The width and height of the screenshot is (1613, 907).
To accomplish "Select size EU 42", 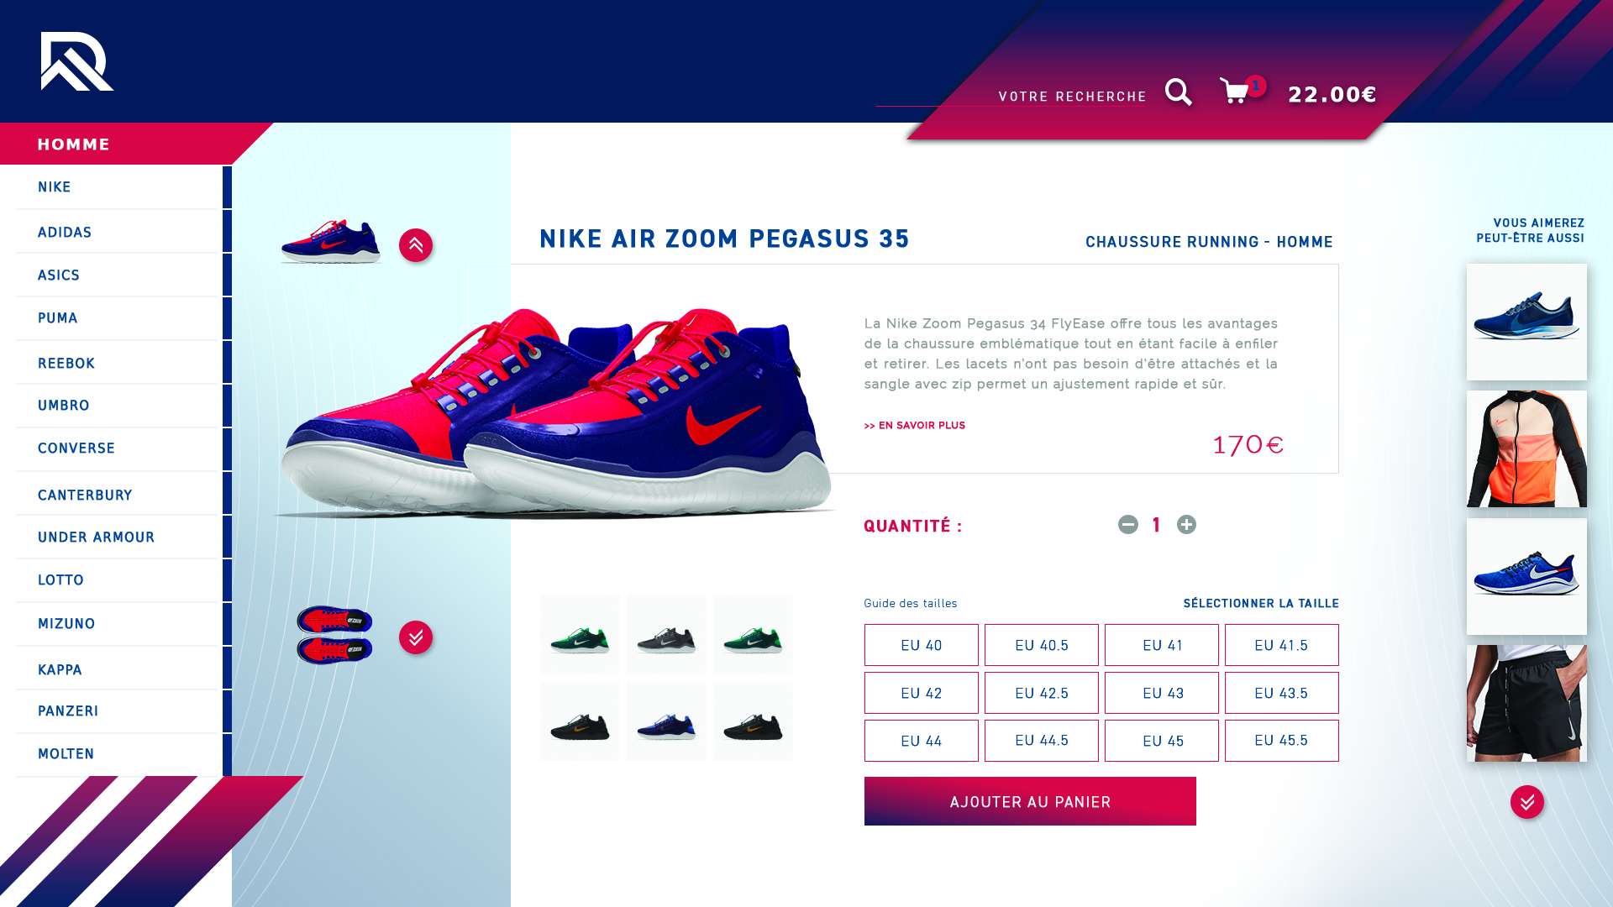I will click(922, 693).
